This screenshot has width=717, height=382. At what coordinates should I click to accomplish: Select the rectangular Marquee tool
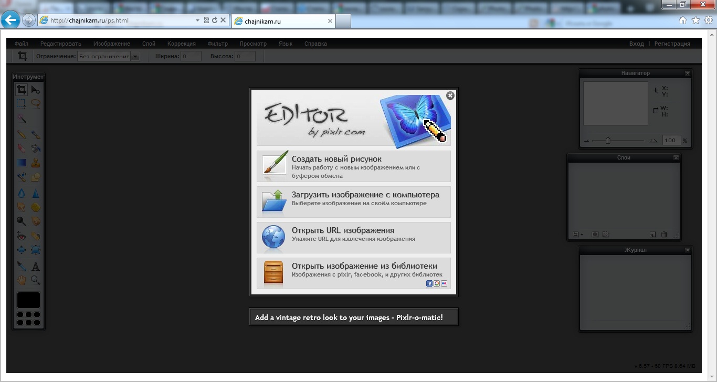(x=22, y=104)
